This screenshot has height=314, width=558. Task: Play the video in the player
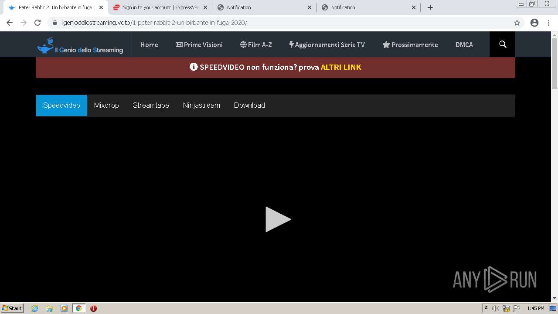(x=278, y=219)
